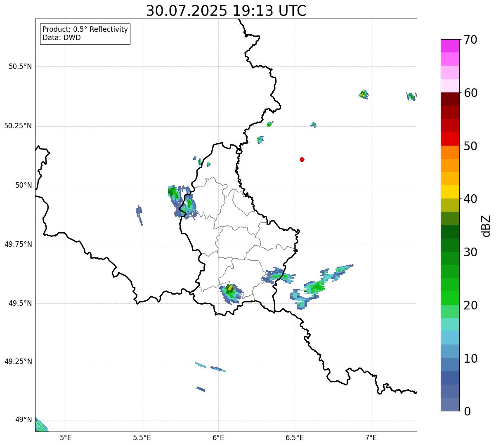Click the 7°E longitude label
This screenshot has height=446, width=496.
coord(371,437)
